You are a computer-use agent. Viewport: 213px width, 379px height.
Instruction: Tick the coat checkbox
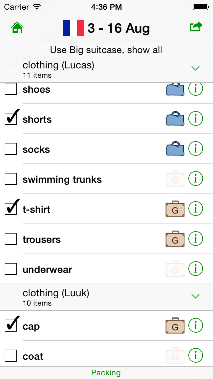pos(11,356)
